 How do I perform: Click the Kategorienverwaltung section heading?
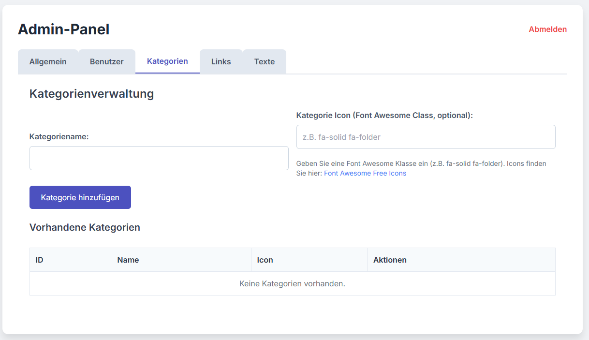(x=91, y=94)
